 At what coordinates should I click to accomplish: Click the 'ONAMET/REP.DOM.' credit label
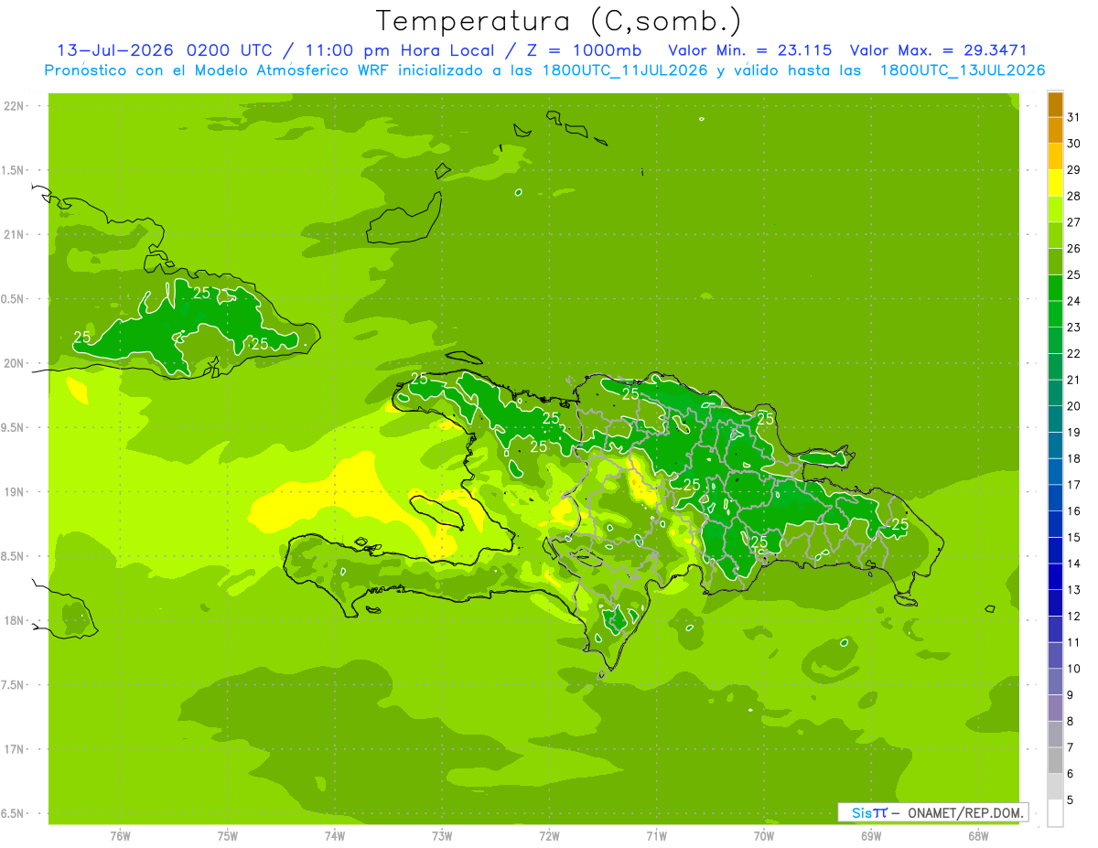(x=966, y=812)
